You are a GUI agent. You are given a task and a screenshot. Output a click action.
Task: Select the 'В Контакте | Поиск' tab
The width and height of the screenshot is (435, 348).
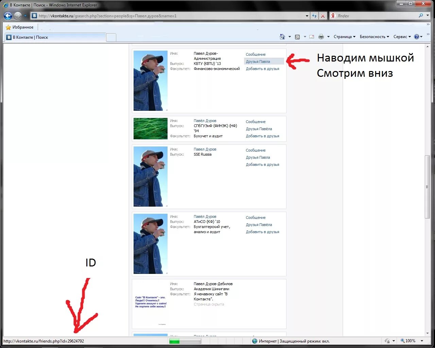(55, 37)
